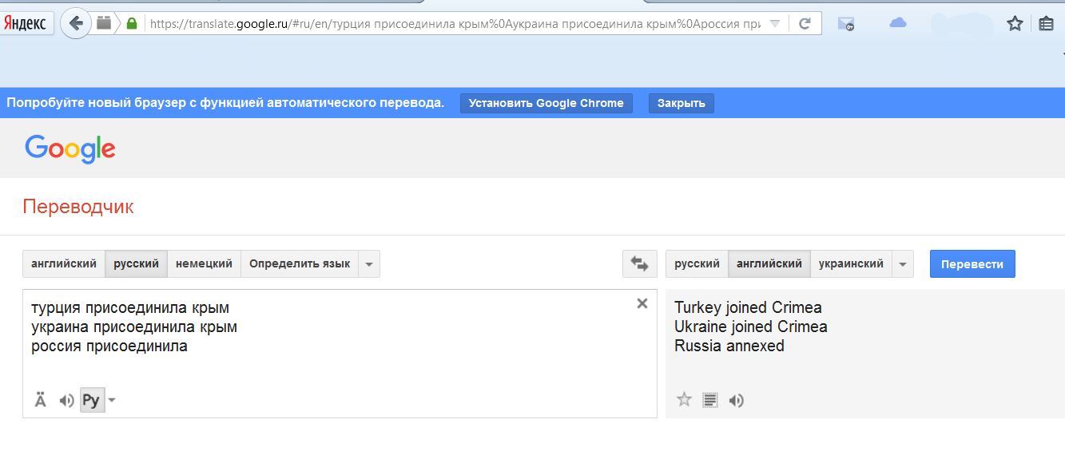This screenshot has width=1065, height=467.
Task: Select украинский as target language
Action: tap(851, 264)
